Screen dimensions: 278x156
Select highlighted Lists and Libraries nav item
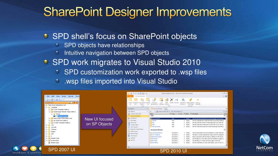(138, 116)
